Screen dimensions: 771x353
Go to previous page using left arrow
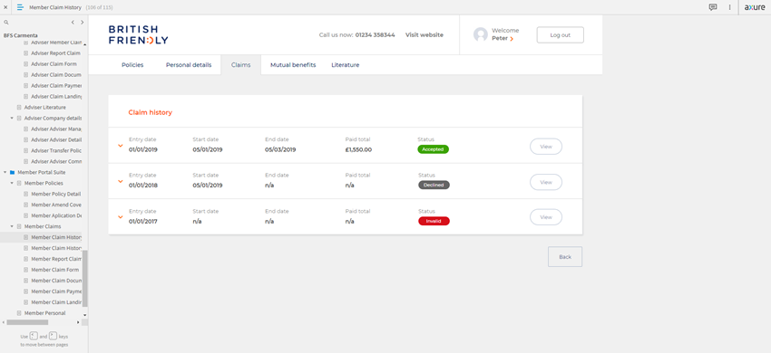pyautogui.click(x=73, y=22)
